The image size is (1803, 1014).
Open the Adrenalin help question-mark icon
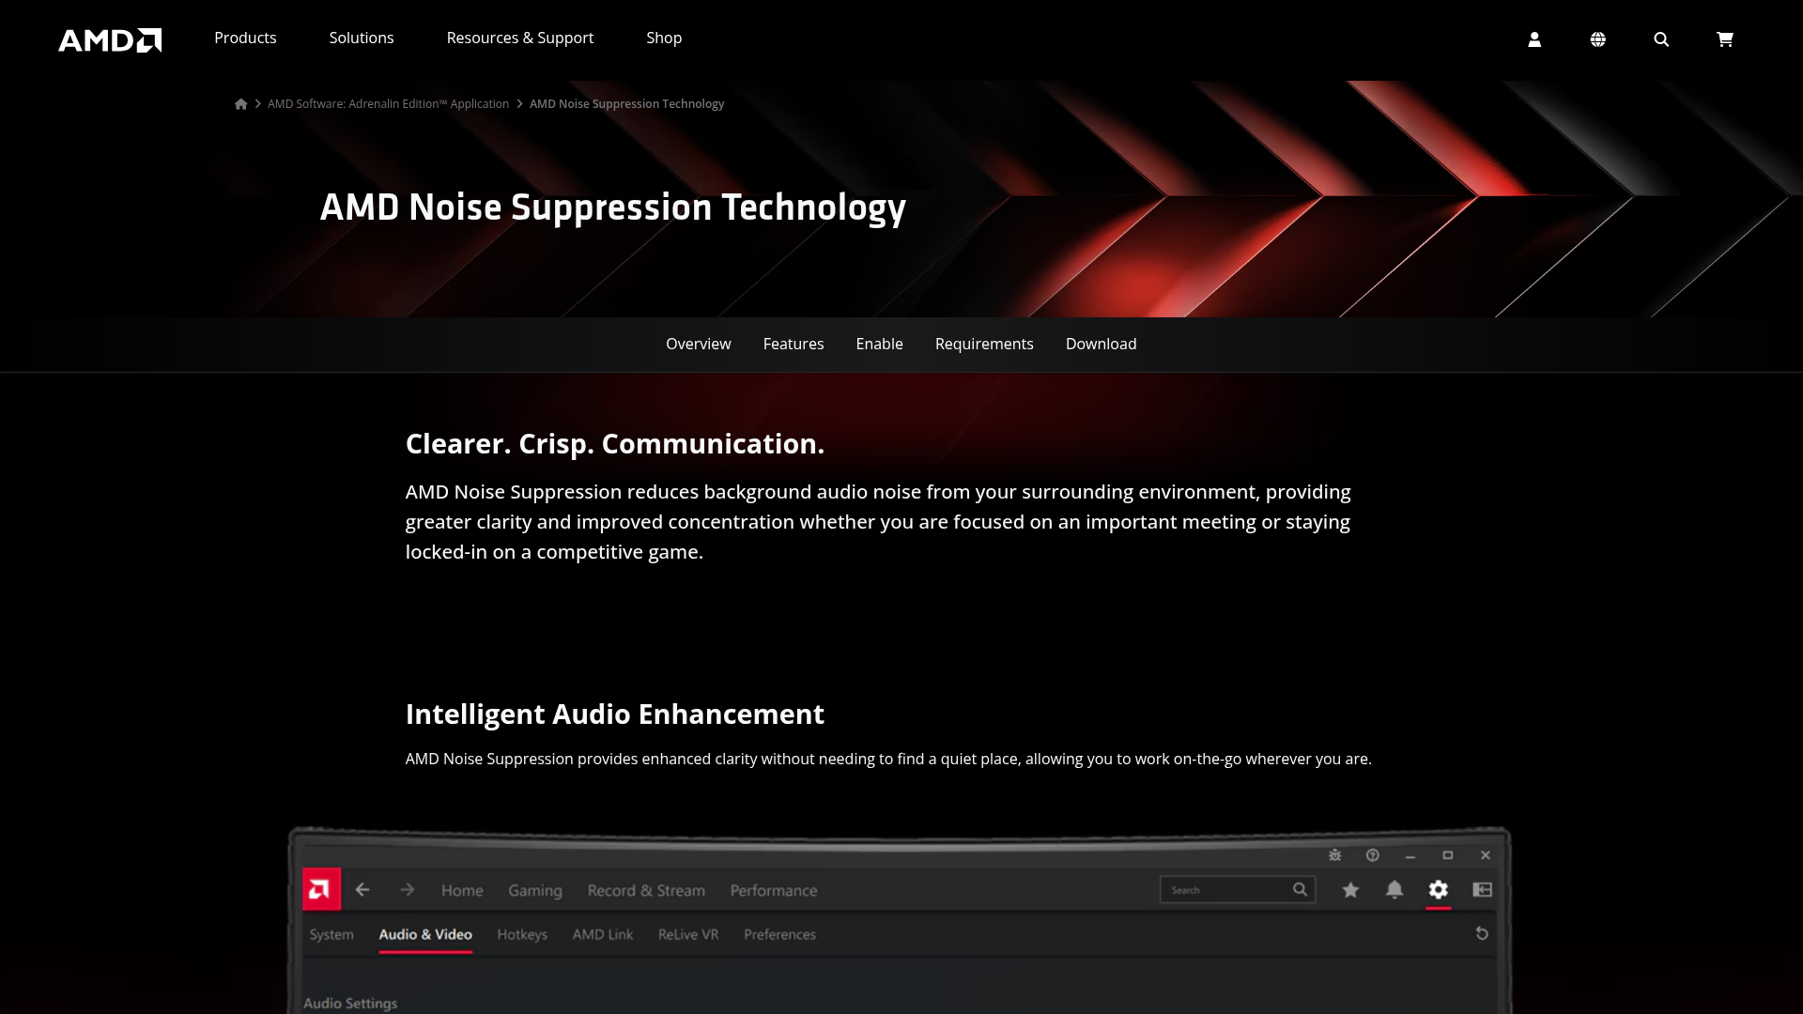pyautogui.click(x=1372, y=855)
